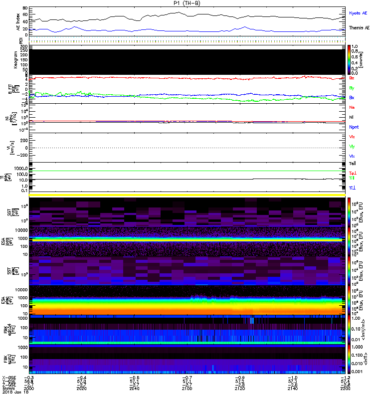Screen dimensions: 374x399
Task: Click the FBK nT color bar
Action: point(349,359)
